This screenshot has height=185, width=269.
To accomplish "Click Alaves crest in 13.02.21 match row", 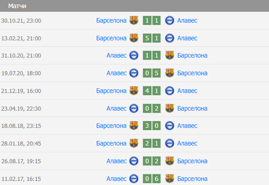I will (x=169, y=38).
